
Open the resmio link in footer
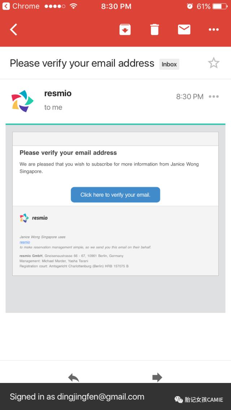point(25,242)
